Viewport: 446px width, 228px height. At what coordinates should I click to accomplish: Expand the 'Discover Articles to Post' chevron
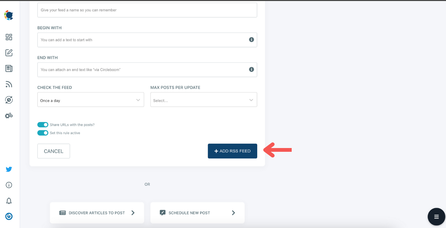pyautogui.click(x=132, y=212)
